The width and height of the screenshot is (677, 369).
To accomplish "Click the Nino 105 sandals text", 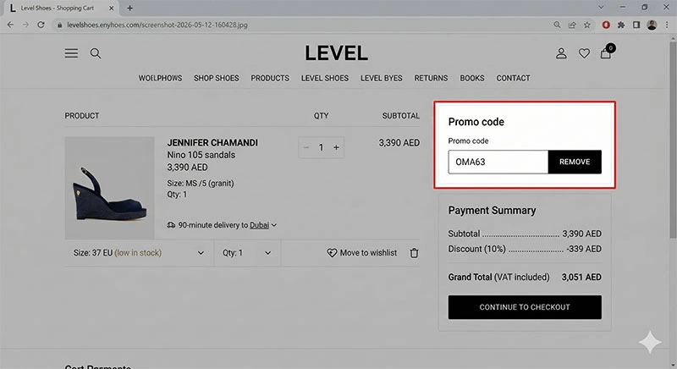I will click(x=201, y=155).
